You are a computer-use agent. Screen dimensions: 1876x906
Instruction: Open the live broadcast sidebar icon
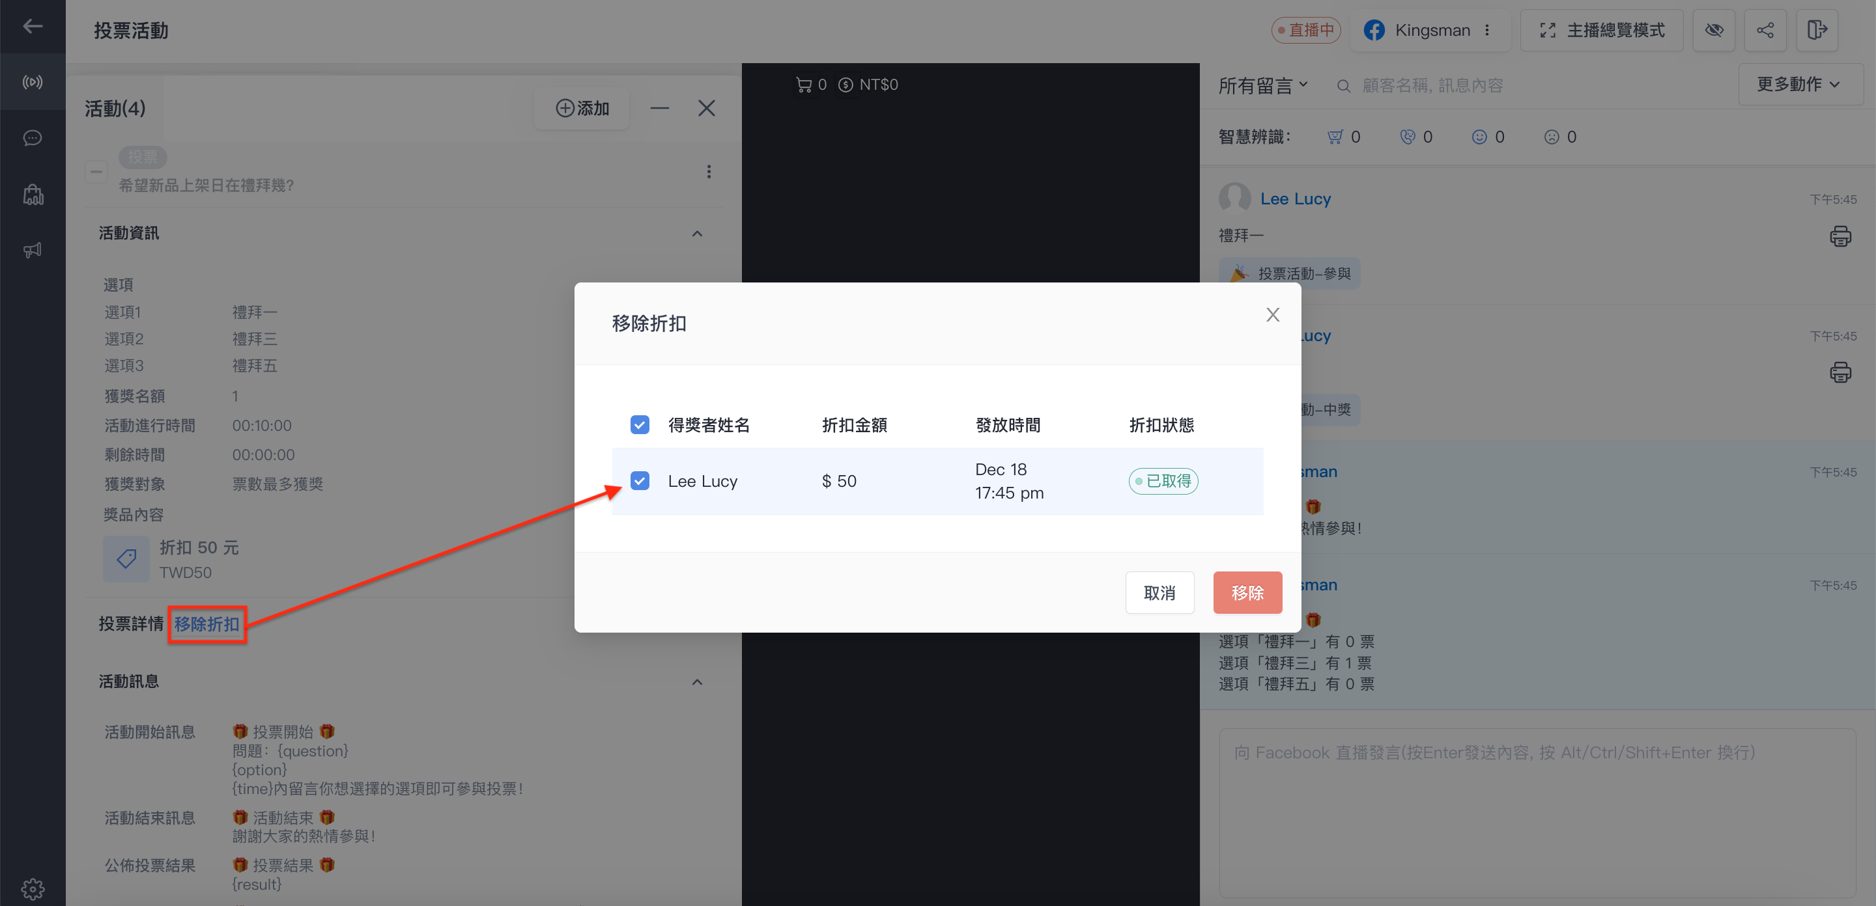32,82
